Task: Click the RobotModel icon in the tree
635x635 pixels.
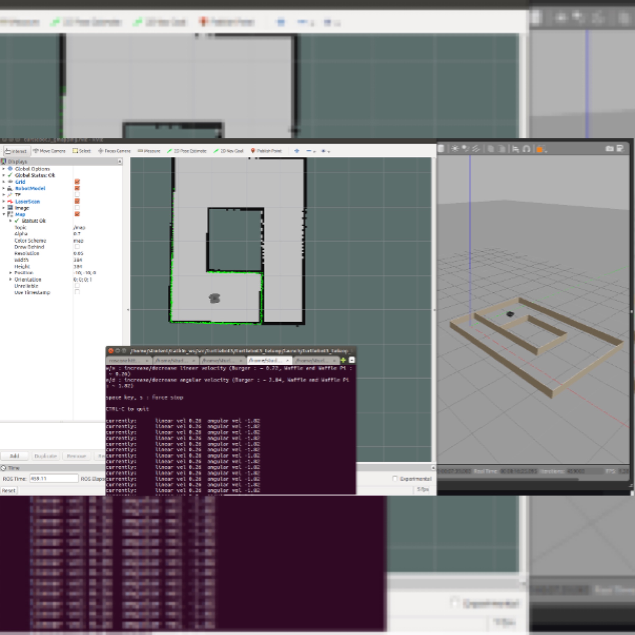Action: (10, 188)
